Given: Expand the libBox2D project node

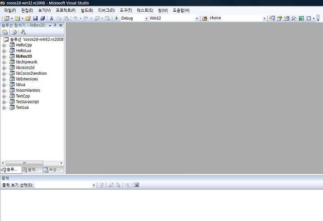Looking at the screenshot, I should pyautogui.click(x=4, y=57).
